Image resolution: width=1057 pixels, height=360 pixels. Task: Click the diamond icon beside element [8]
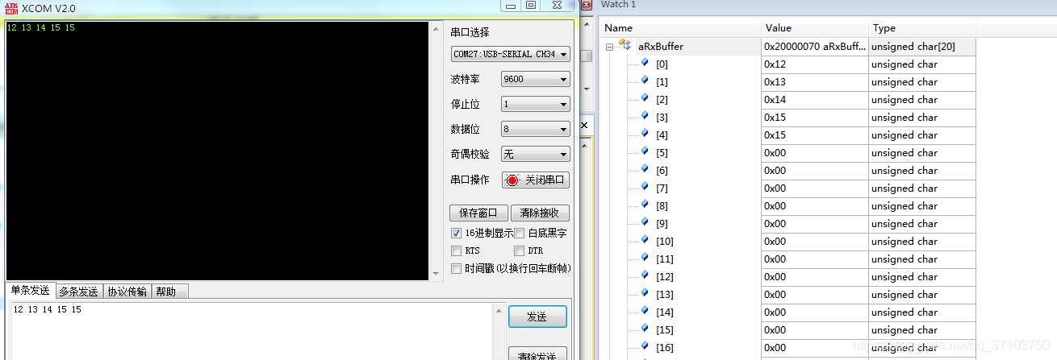[645, 205]
